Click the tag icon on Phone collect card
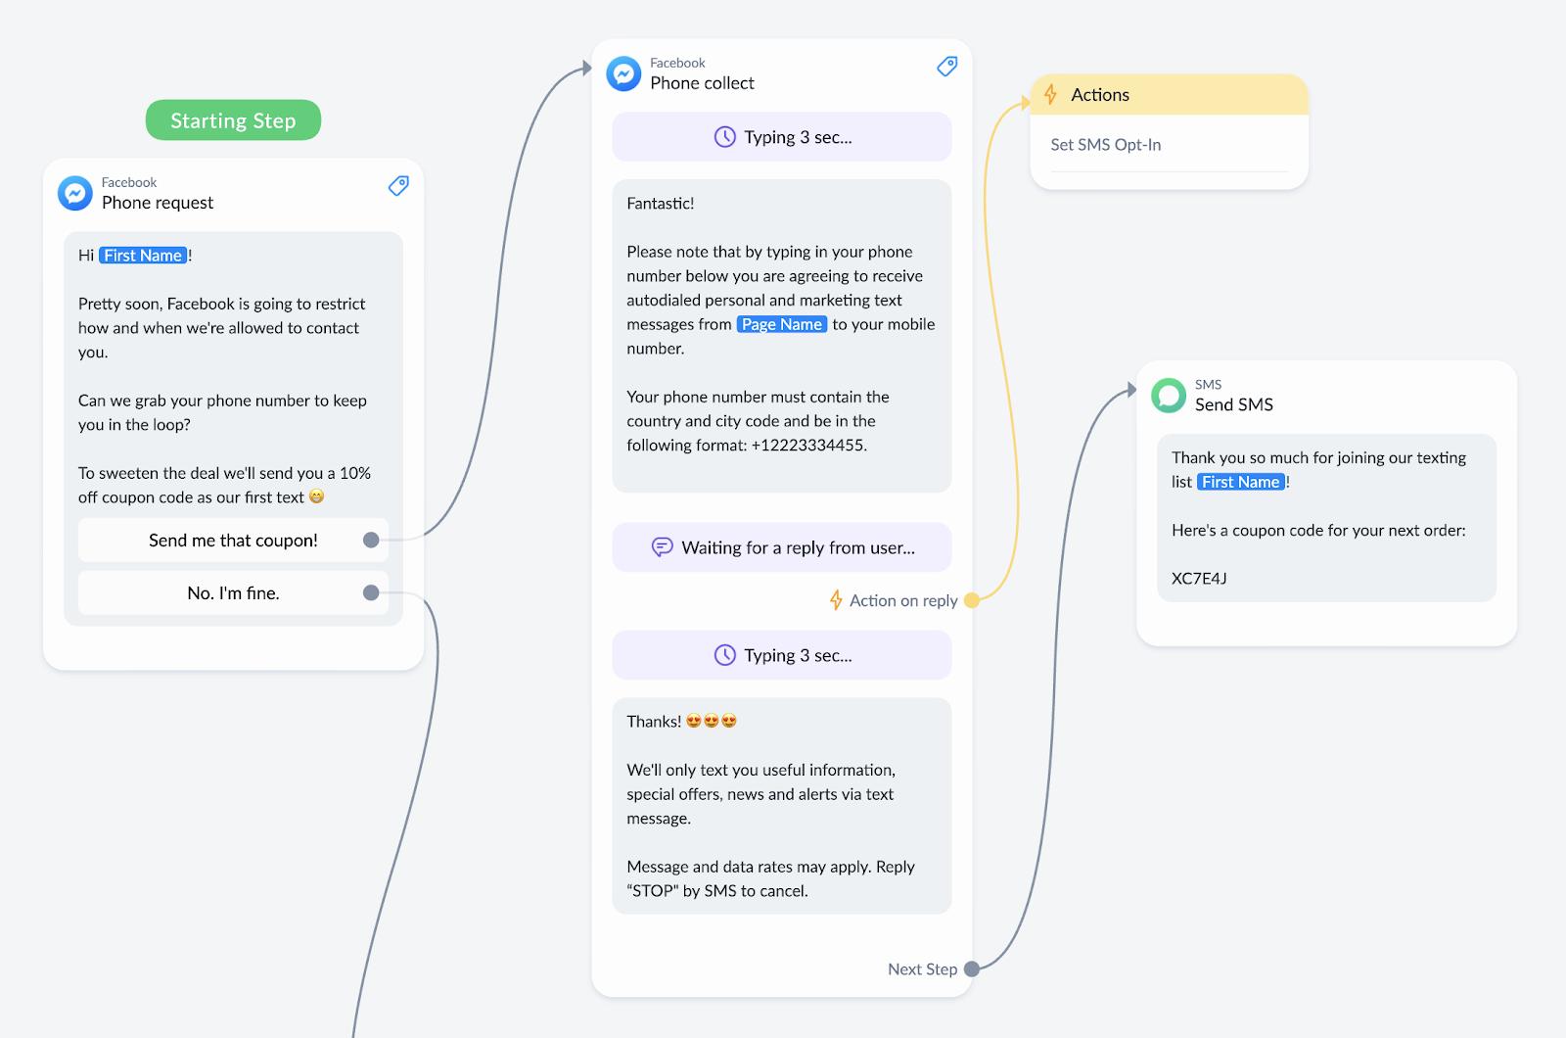The width and height of the screenshot is (1566, 1038). (946, 66)
